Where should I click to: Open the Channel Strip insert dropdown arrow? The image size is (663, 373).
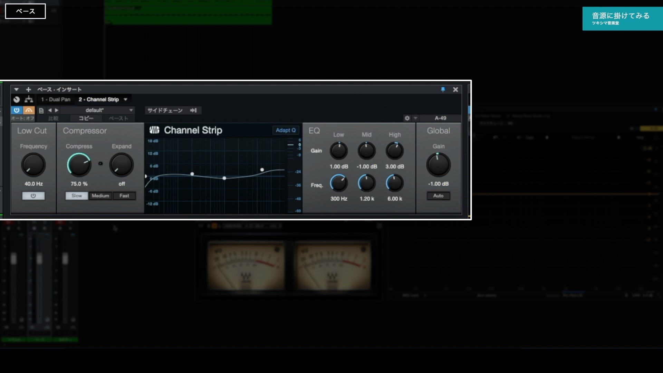(x=126, y=99)
